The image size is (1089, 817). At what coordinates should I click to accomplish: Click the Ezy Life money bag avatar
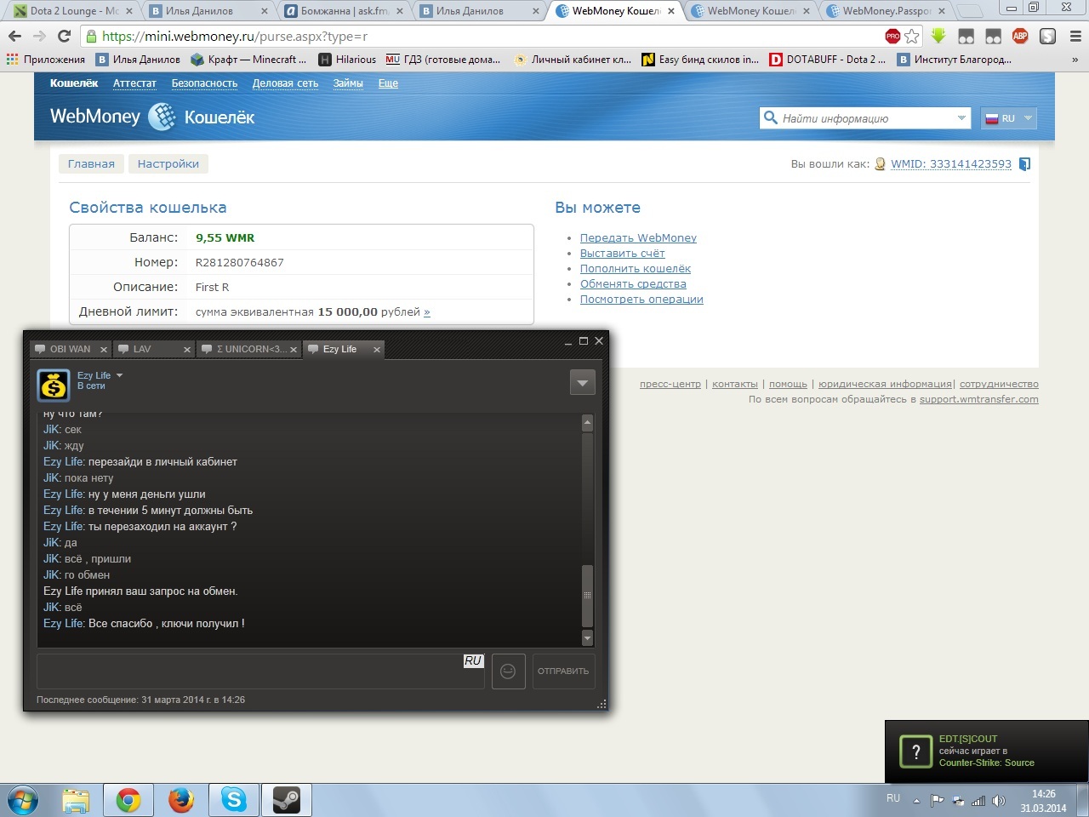[54, 386]
